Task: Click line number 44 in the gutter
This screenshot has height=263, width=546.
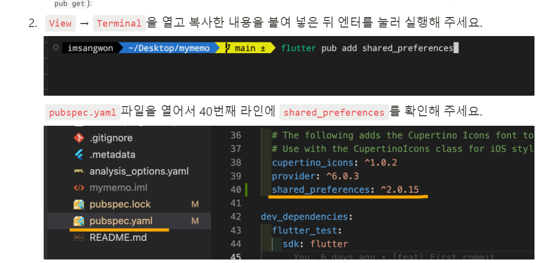Action: (x=235, y=243)
